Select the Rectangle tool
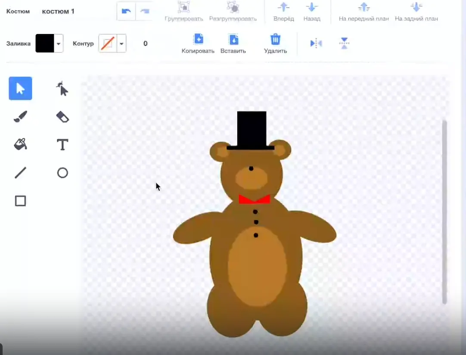Image resolution: width=466 pixels, height=355 pixels. [x=20, y=201]
